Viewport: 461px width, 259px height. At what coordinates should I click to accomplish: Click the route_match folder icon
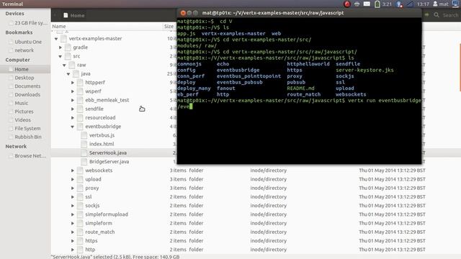[80, 232]
